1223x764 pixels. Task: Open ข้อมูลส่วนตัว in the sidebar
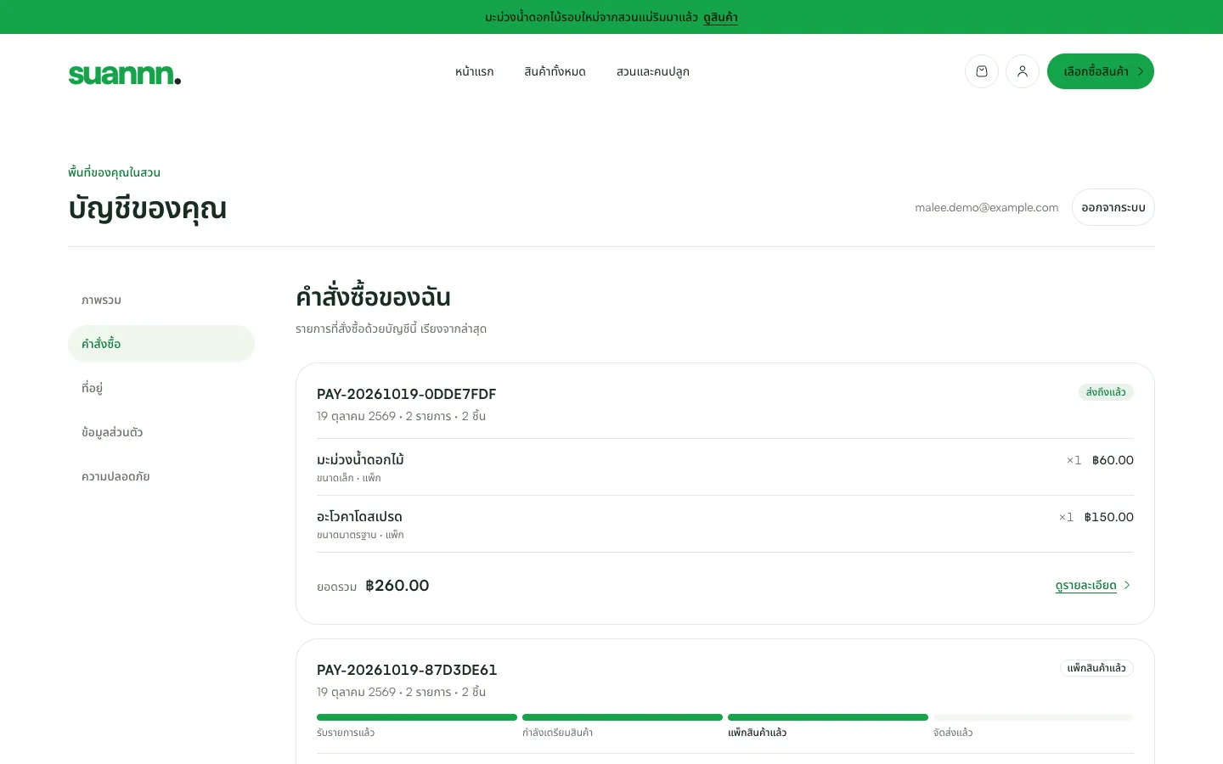pos(161,432)
